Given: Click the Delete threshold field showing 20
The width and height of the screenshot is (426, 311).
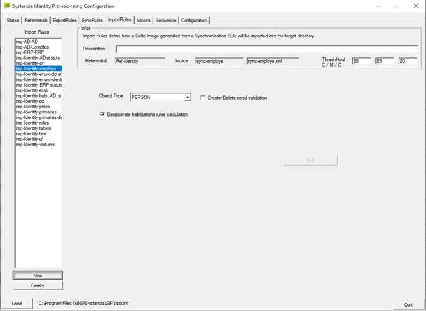Looking at the screenshot, I should tap(407, 61).
